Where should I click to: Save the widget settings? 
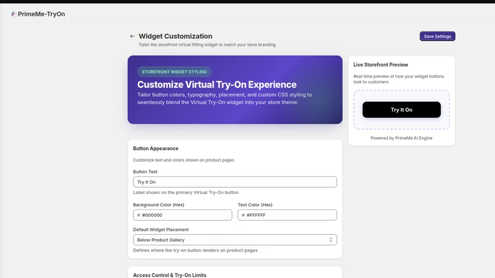(437, 36)
